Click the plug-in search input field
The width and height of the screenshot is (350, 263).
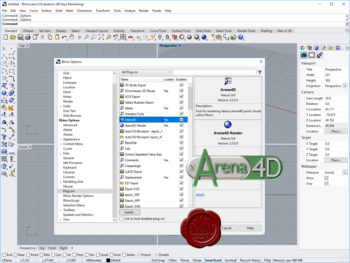tap(214, 72)
